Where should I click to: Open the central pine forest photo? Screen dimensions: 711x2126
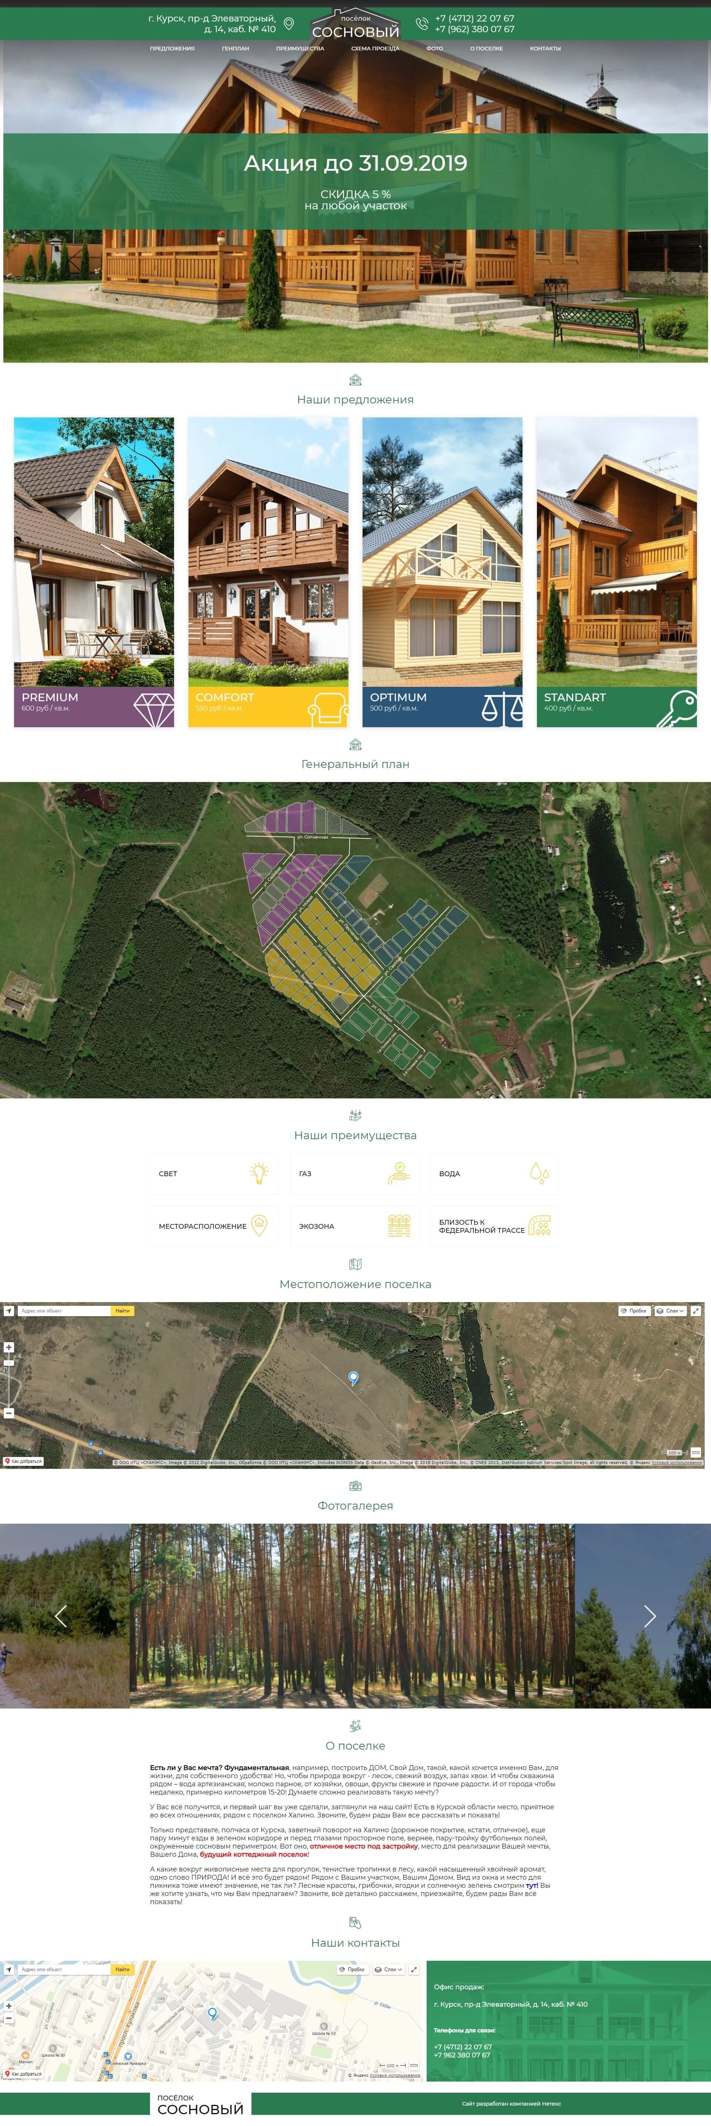(x=352, y=1616)
